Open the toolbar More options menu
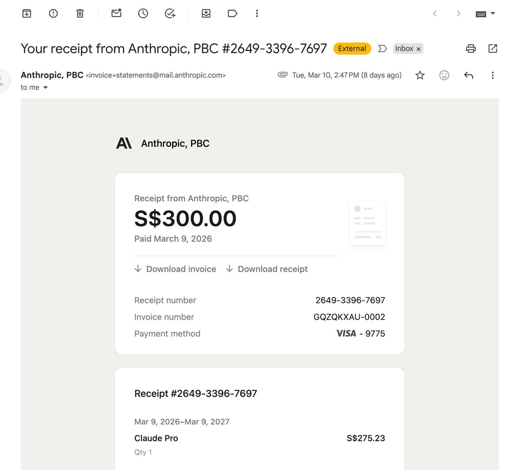 point(257,14)
